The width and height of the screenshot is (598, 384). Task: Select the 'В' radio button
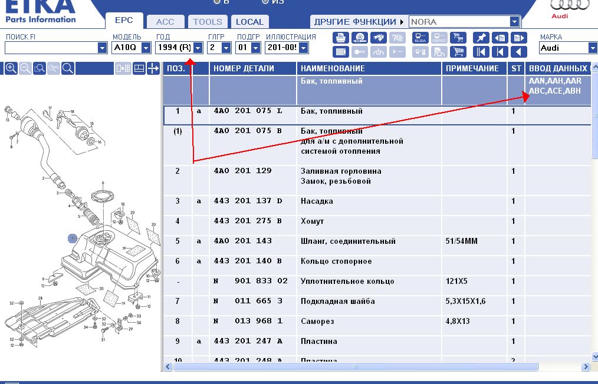pyautogui.click(x=218, y=2)
